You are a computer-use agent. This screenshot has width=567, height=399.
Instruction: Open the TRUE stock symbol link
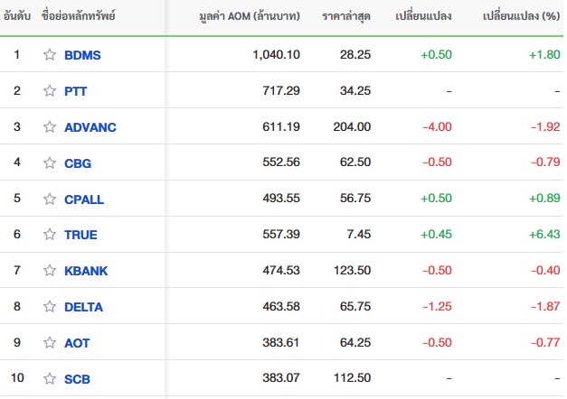pos(80,235)
